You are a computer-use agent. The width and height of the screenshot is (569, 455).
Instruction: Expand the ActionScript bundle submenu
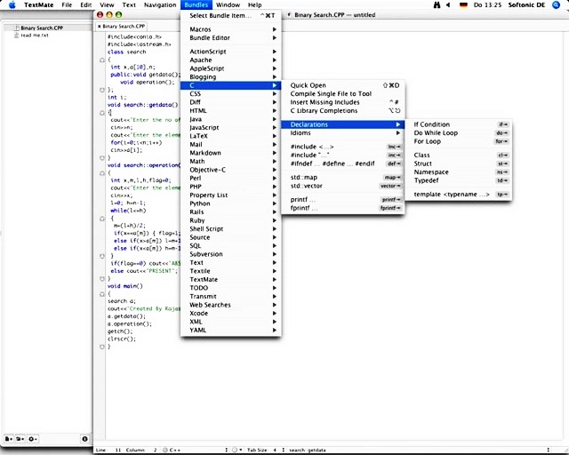(231, 52)
